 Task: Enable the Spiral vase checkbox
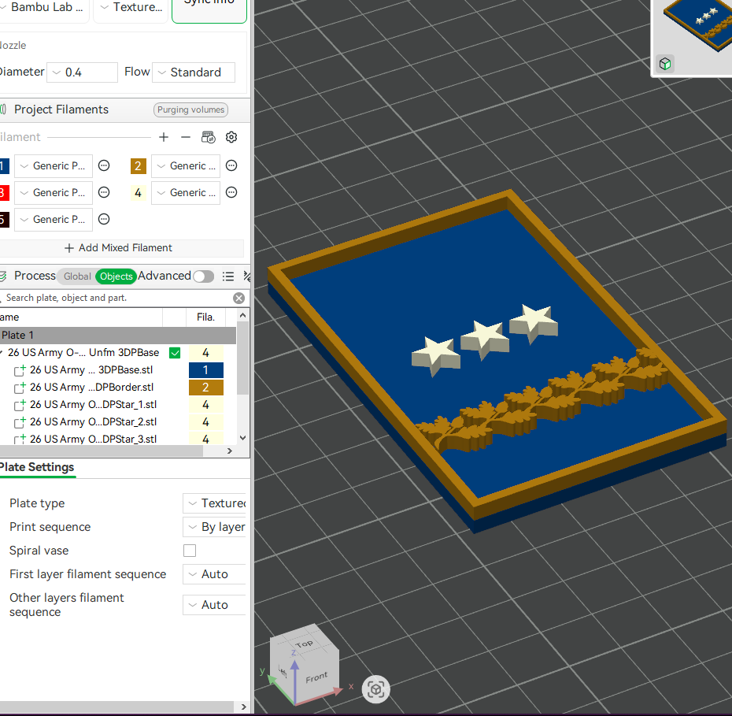(190, 551)
